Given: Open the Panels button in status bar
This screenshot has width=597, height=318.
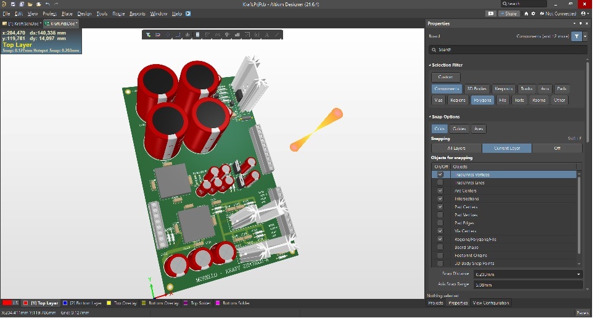Looking at the screenshot, I should pyautogui.click(x=583, y=314).
